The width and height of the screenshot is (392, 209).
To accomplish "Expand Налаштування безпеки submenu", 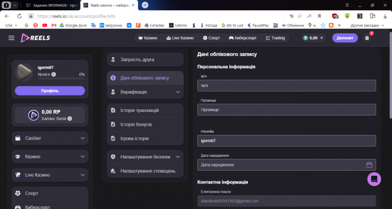I will [x=145, y=157].
